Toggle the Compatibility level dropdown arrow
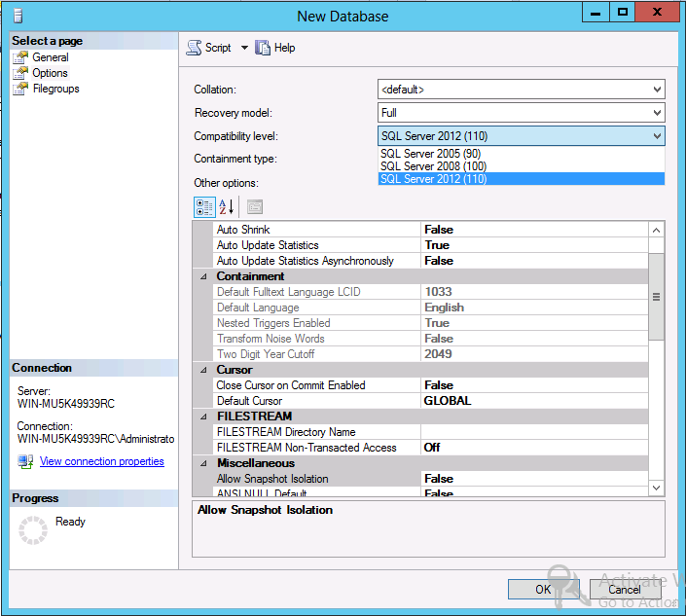Viewport: 686px width, 616px height. 657,136
